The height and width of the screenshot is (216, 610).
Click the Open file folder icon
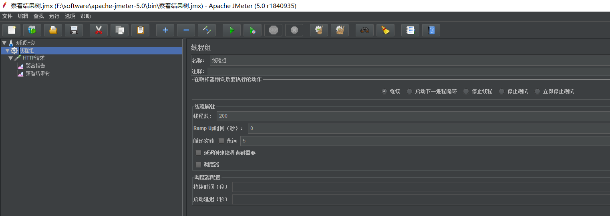point(53,30)
